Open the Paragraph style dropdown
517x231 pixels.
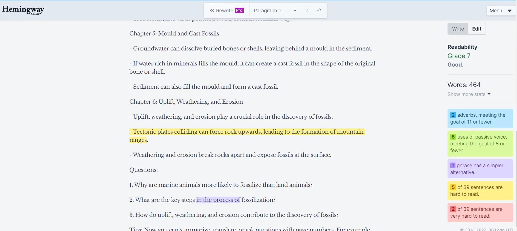(x=268, y=11)
